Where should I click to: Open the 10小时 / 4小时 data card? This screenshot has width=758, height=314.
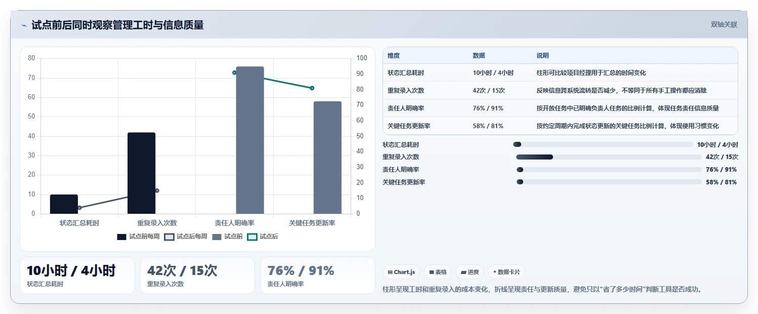tap(77, 276)
